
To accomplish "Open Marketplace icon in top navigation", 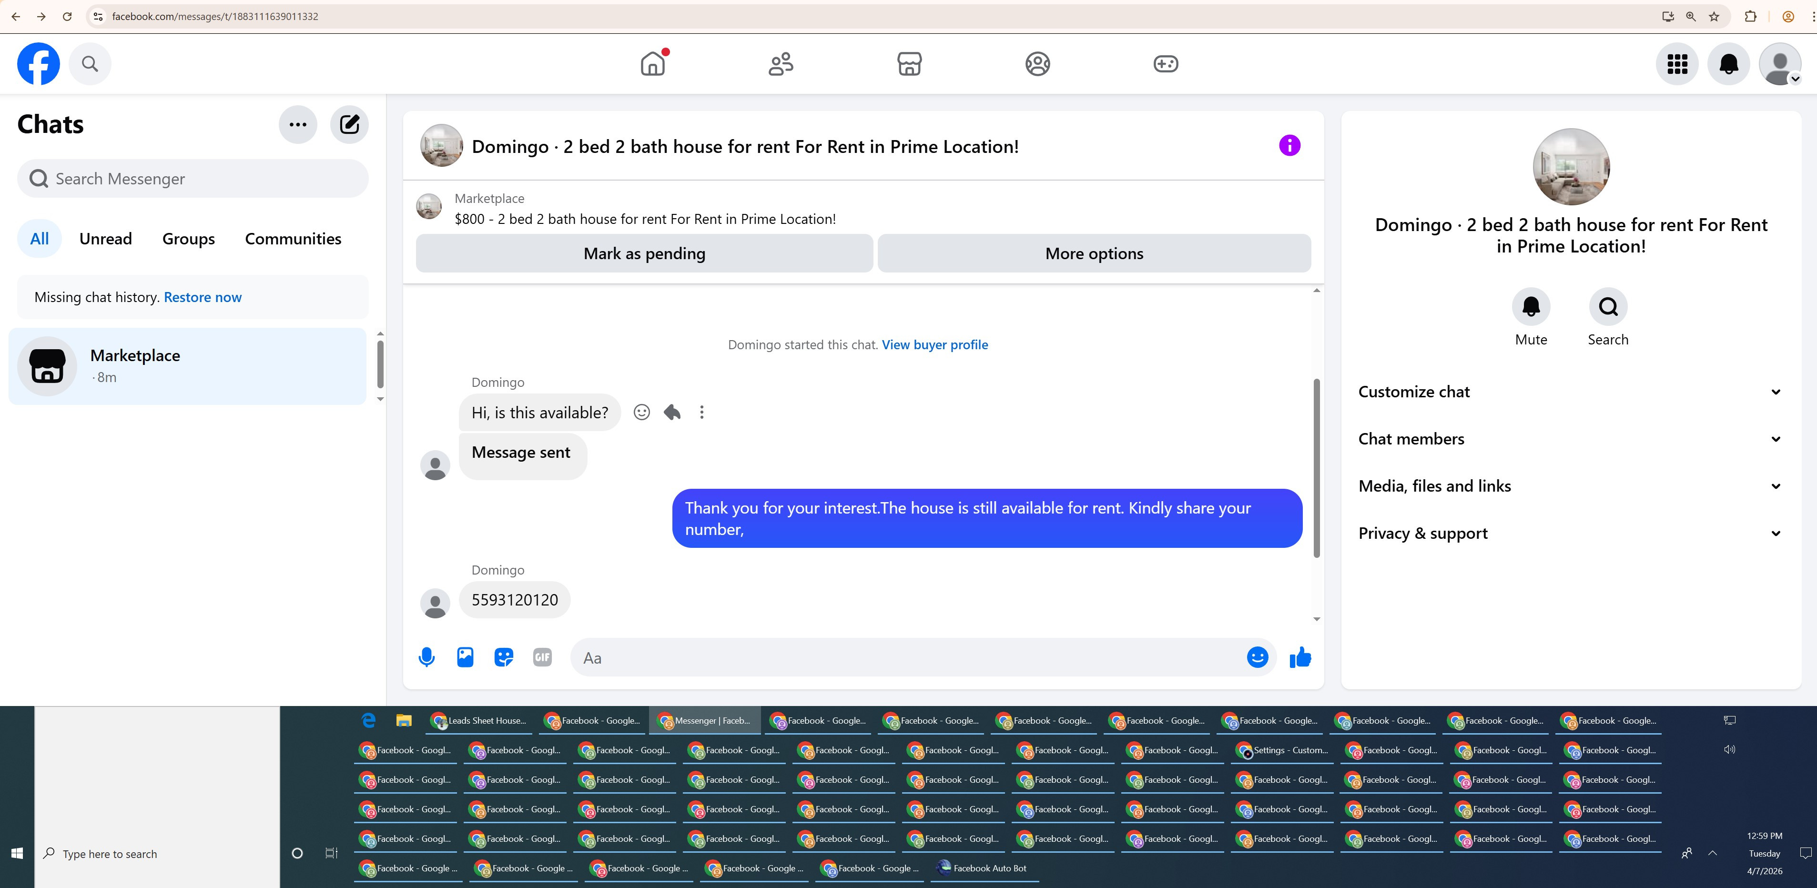I will coord(909,63).
